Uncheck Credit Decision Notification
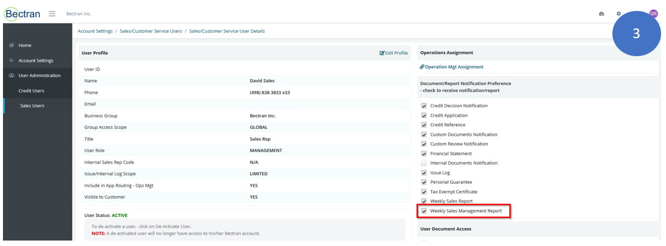The image size is (666, 246). 424,106
